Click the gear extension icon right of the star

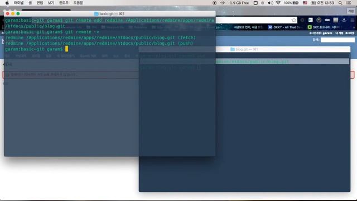point(302,20)
